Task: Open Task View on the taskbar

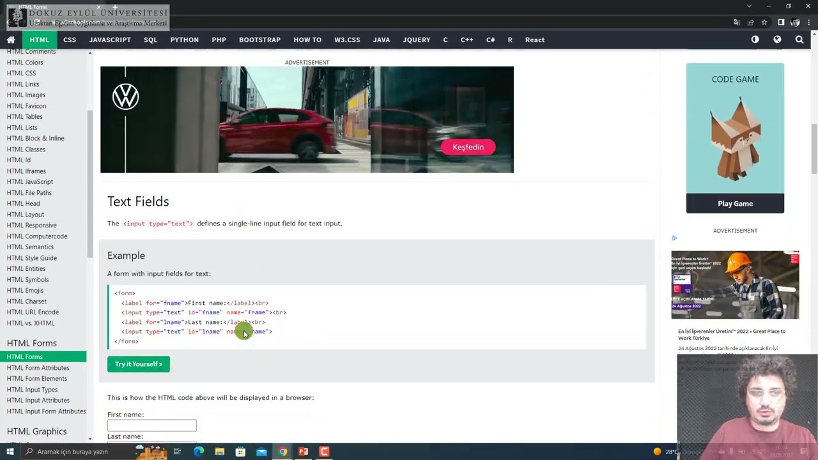Action: pos(177,452)
